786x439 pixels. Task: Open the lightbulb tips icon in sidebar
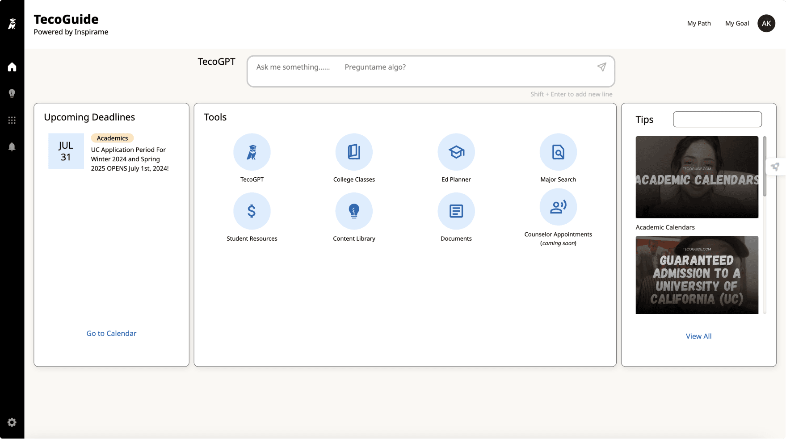[x=12, y=93]
